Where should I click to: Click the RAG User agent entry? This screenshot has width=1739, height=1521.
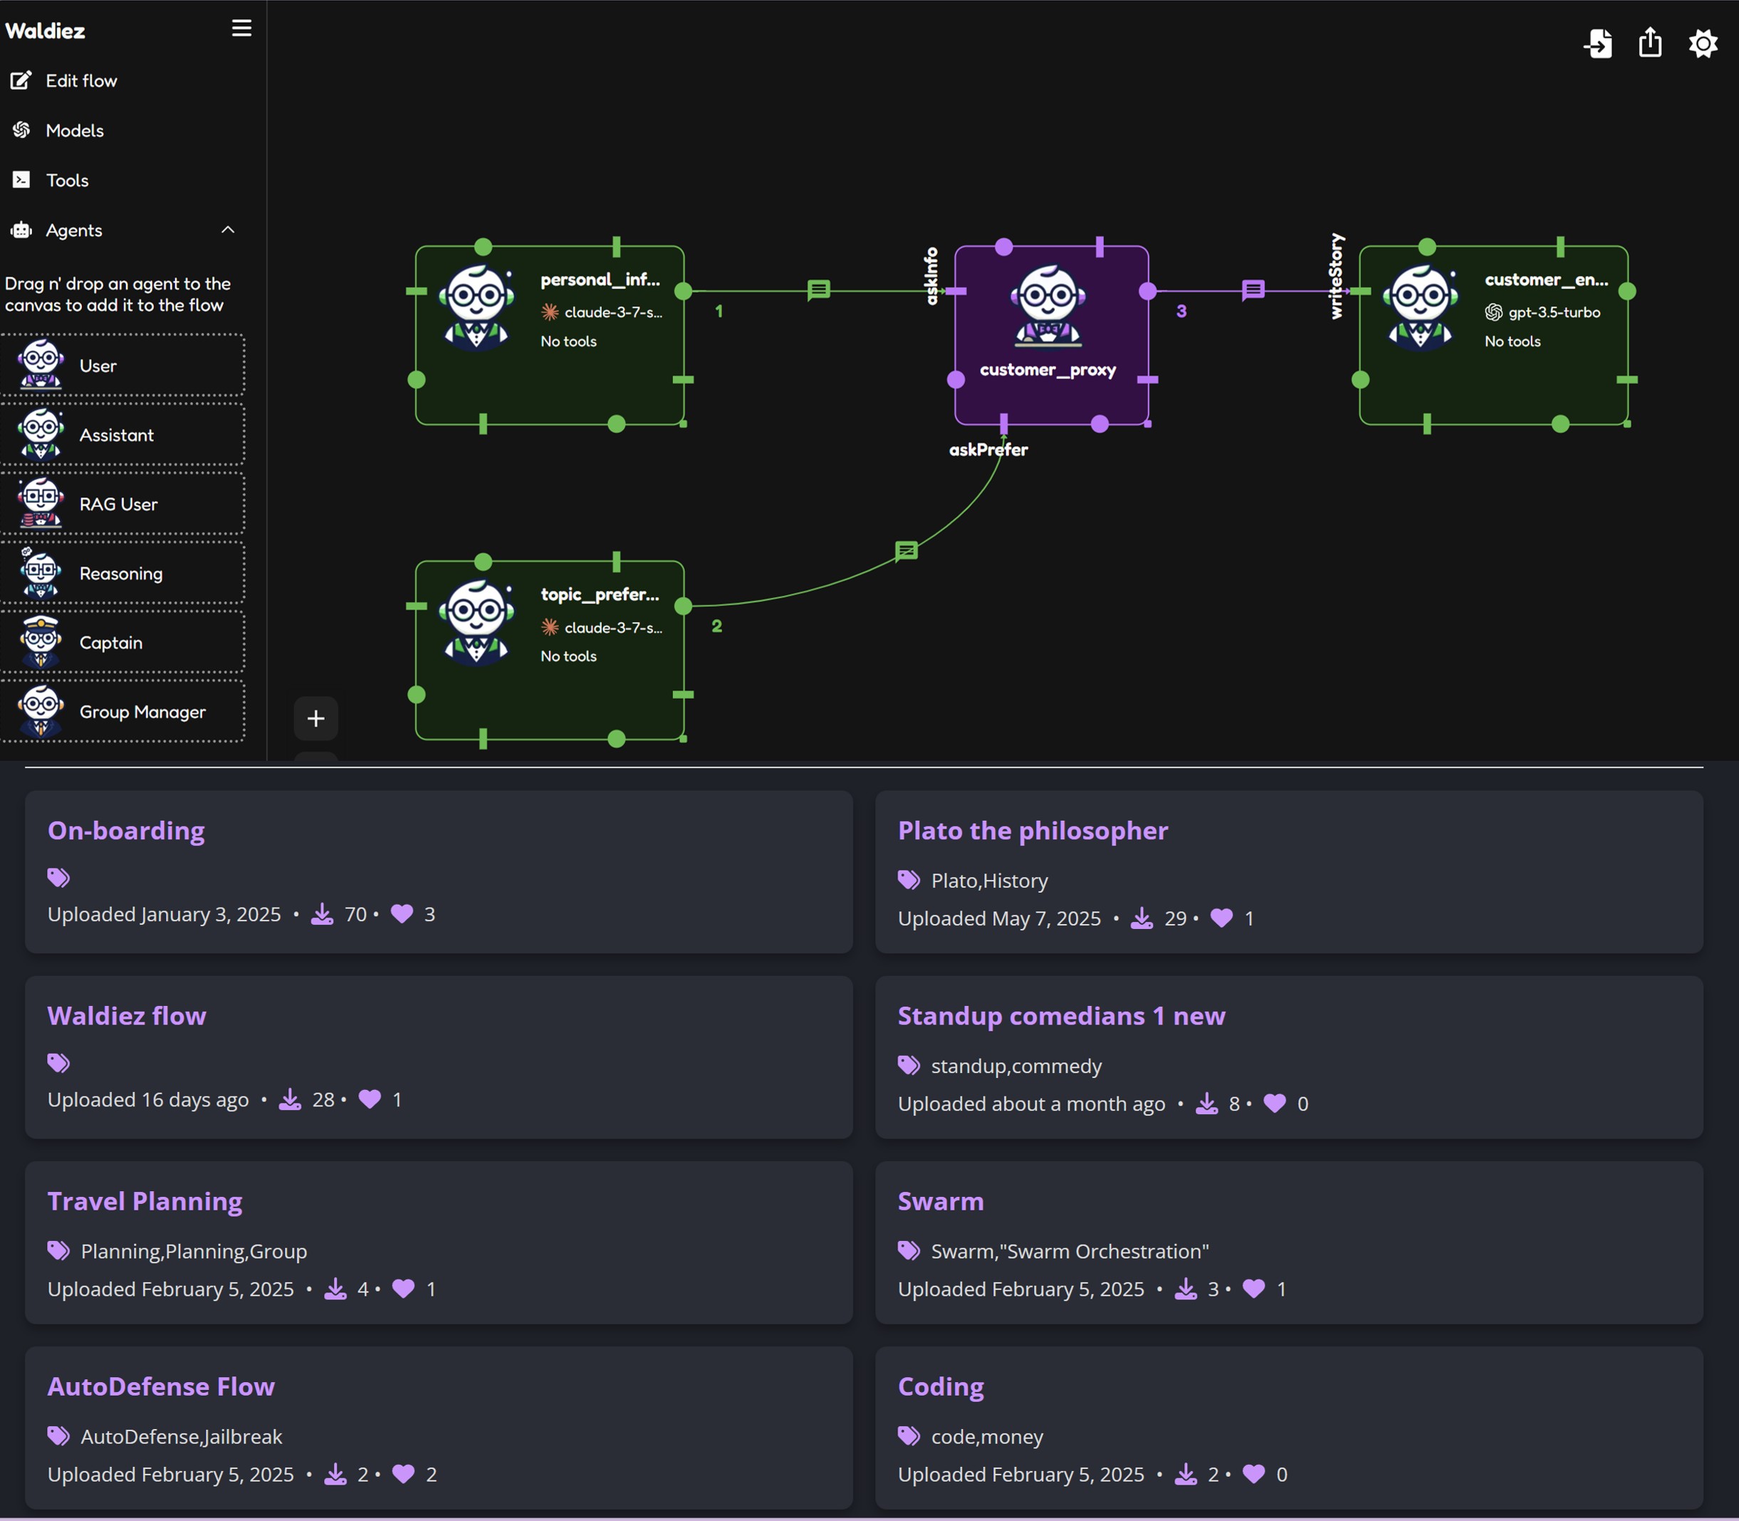coord(118,504)
